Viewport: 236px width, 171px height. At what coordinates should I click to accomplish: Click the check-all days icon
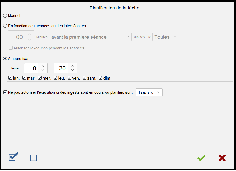click(x=13, y=157)
